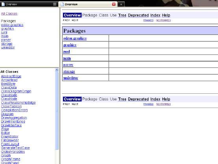The width and height of the screenshot is (218, 164).
Task: Open the Diagram class link
Action: pyautogui.click(x=7, y=114)
